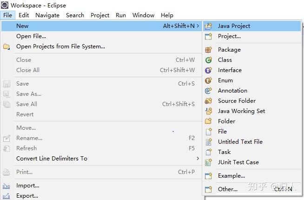Choose the purple Interface icon
The height and width of the screenshot is (200, 304).
point(208,70)
